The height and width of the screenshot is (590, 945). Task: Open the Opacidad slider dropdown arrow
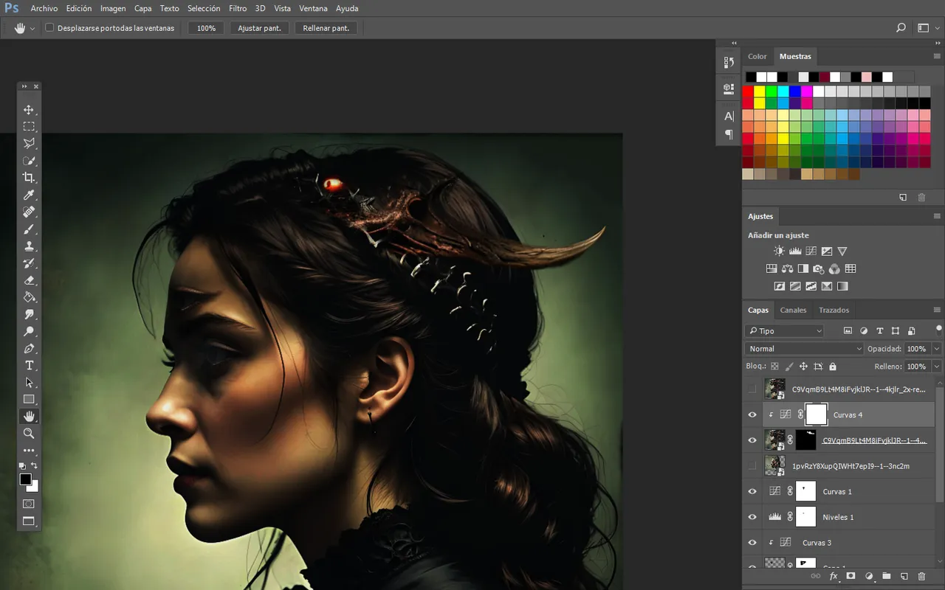click(x=937, y=349)
